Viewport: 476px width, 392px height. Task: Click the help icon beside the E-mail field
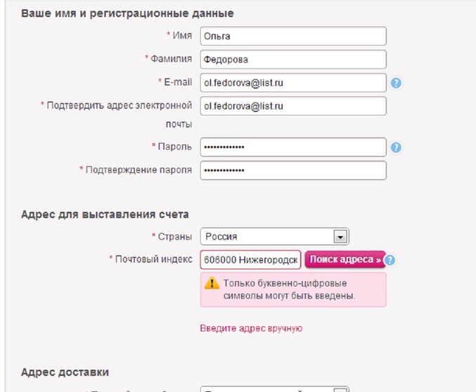[x=396, y=83]
